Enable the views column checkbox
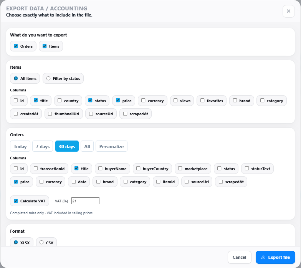 coord(175,101)
